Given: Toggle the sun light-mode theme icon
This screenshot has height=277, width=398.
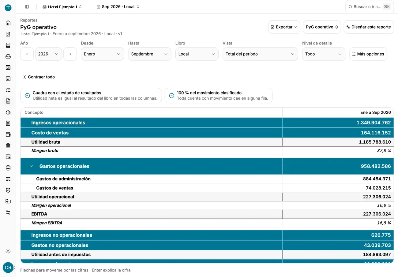Looking at the screenshot, I should click(x=8, y=251).
